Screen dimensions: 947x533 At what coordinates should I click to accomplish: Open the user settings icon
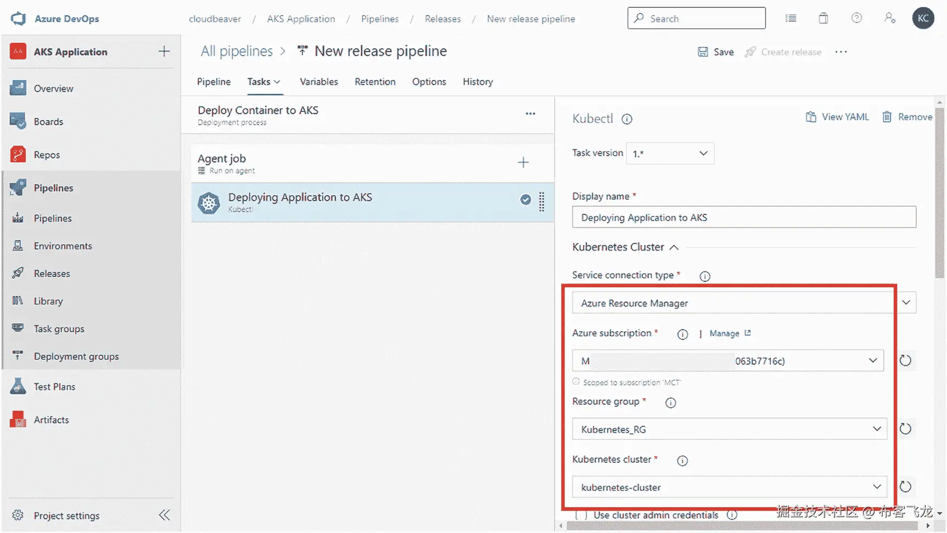pyautogui.click(x=890, y=18)
